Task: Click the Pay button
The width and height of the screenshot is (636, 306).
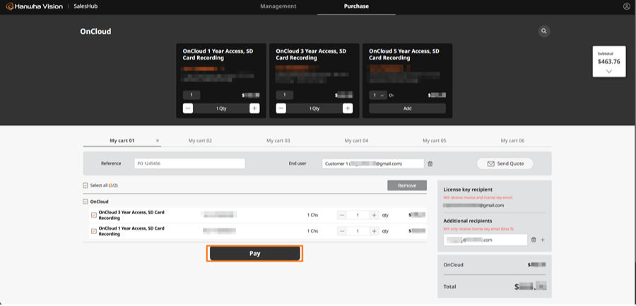Action: pyautogui.click(x=254, y=253)
